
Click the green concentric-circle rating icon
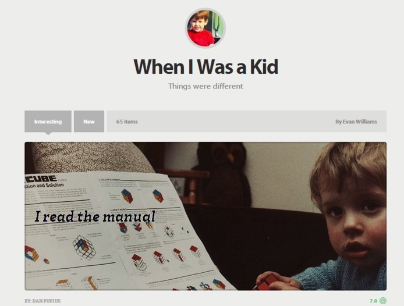(383, 301)
